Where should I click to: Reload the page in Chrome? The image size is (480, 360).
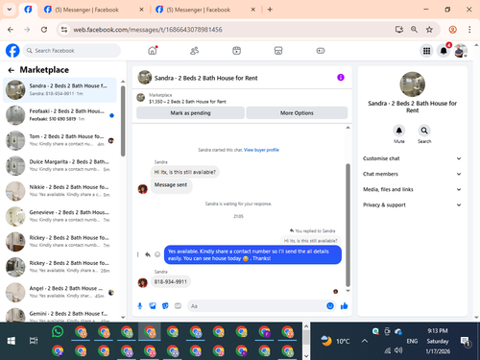click(44, 30)
